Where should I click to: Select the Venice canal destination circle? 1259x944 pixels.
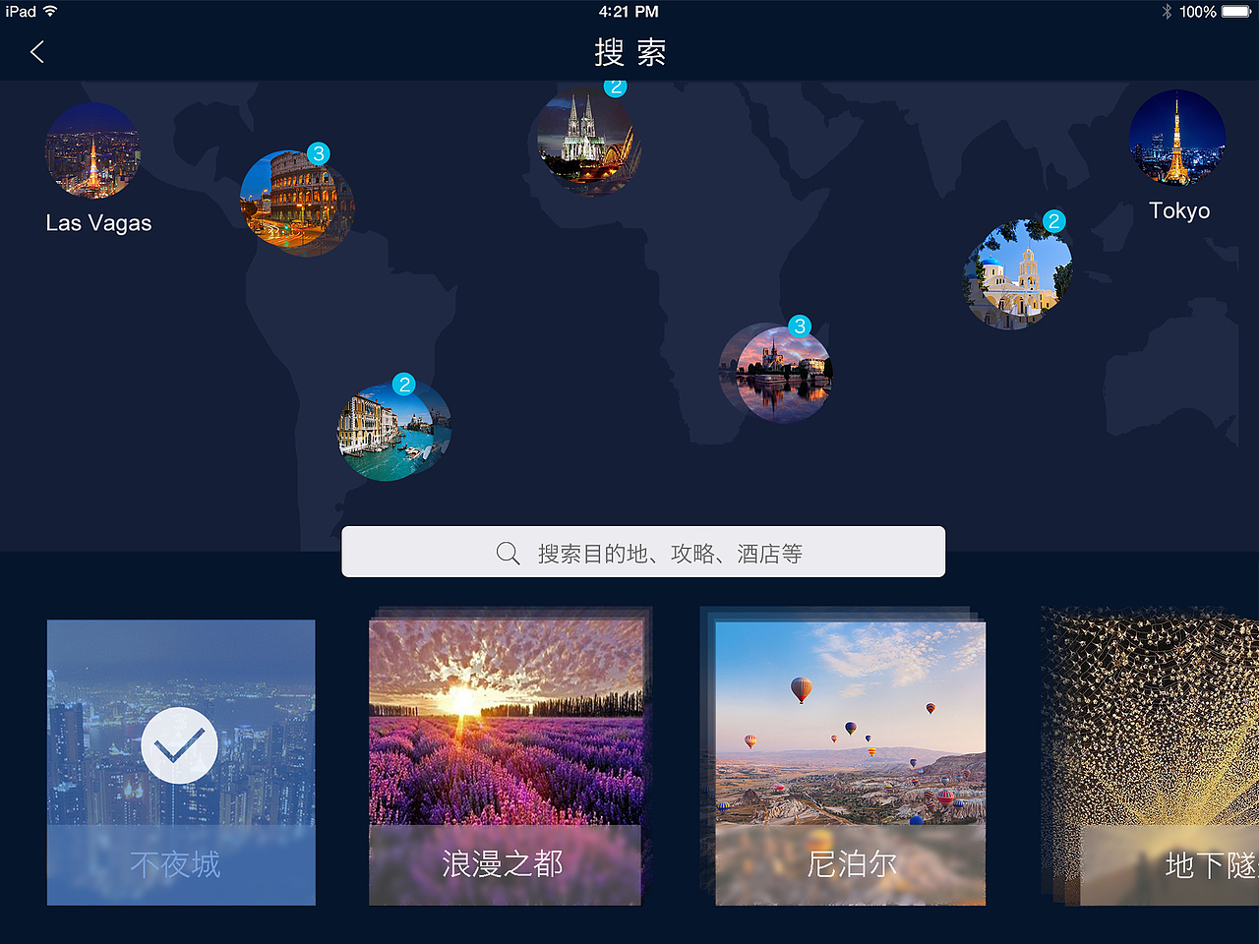(392, 429)
